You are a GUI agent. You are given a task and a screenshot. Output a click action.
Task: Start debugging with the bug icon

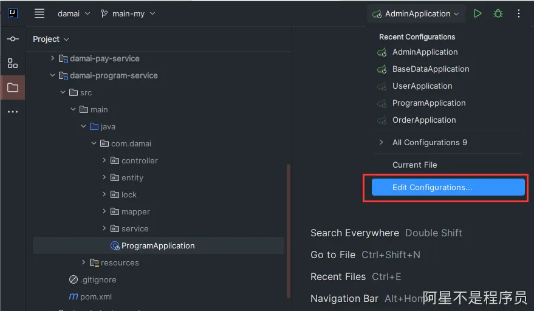click(498, 13)
